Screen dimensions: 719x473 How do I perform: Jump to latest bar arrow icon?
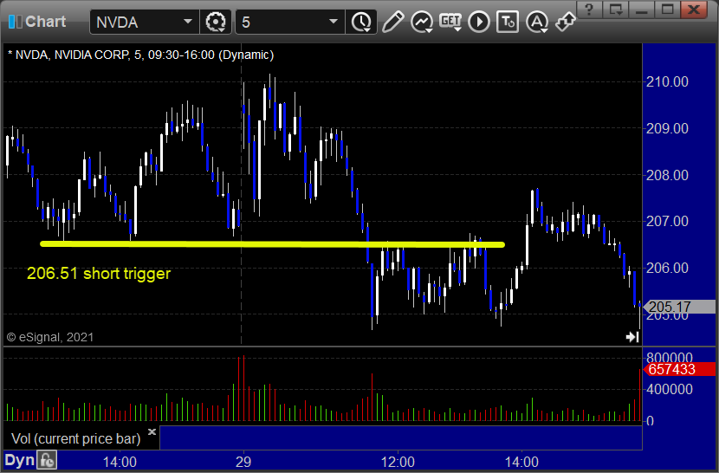(x=632, y=337)
